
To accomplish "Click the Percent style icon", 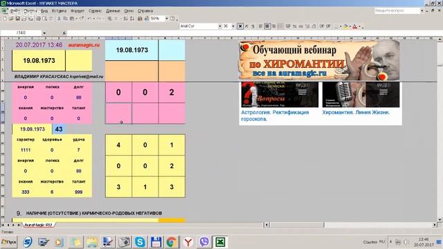I will coord(294,26).
